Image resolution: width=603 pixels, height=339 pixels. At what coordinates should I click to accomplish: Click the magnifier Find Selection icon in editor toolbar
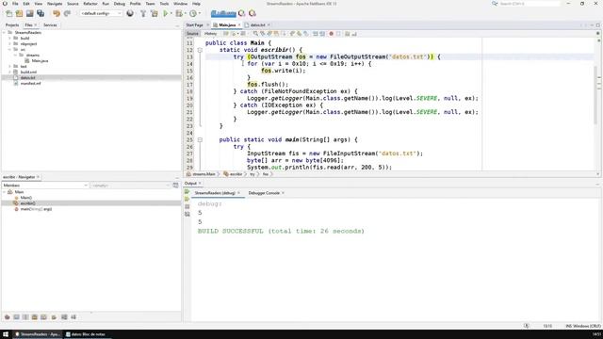pos(255,34)
